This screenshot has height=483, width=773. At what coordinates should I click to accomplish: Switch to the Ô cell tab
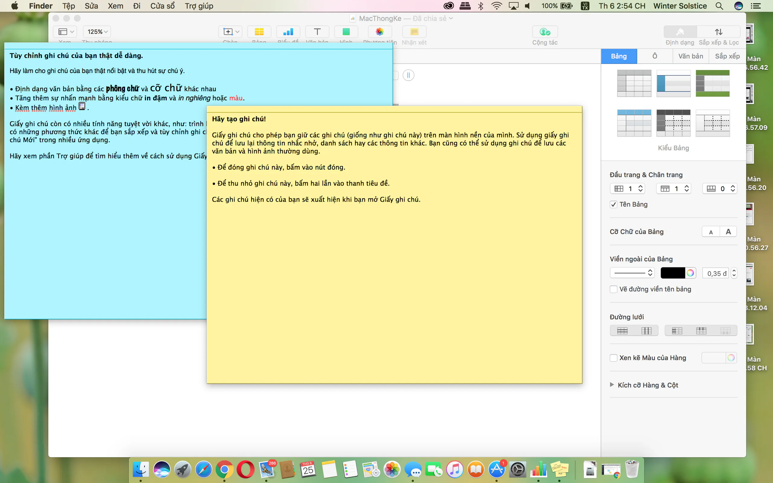click(655, 56)
